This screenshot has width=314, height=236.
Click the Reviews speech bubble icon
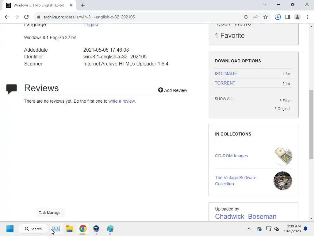[x=11, y=89]
